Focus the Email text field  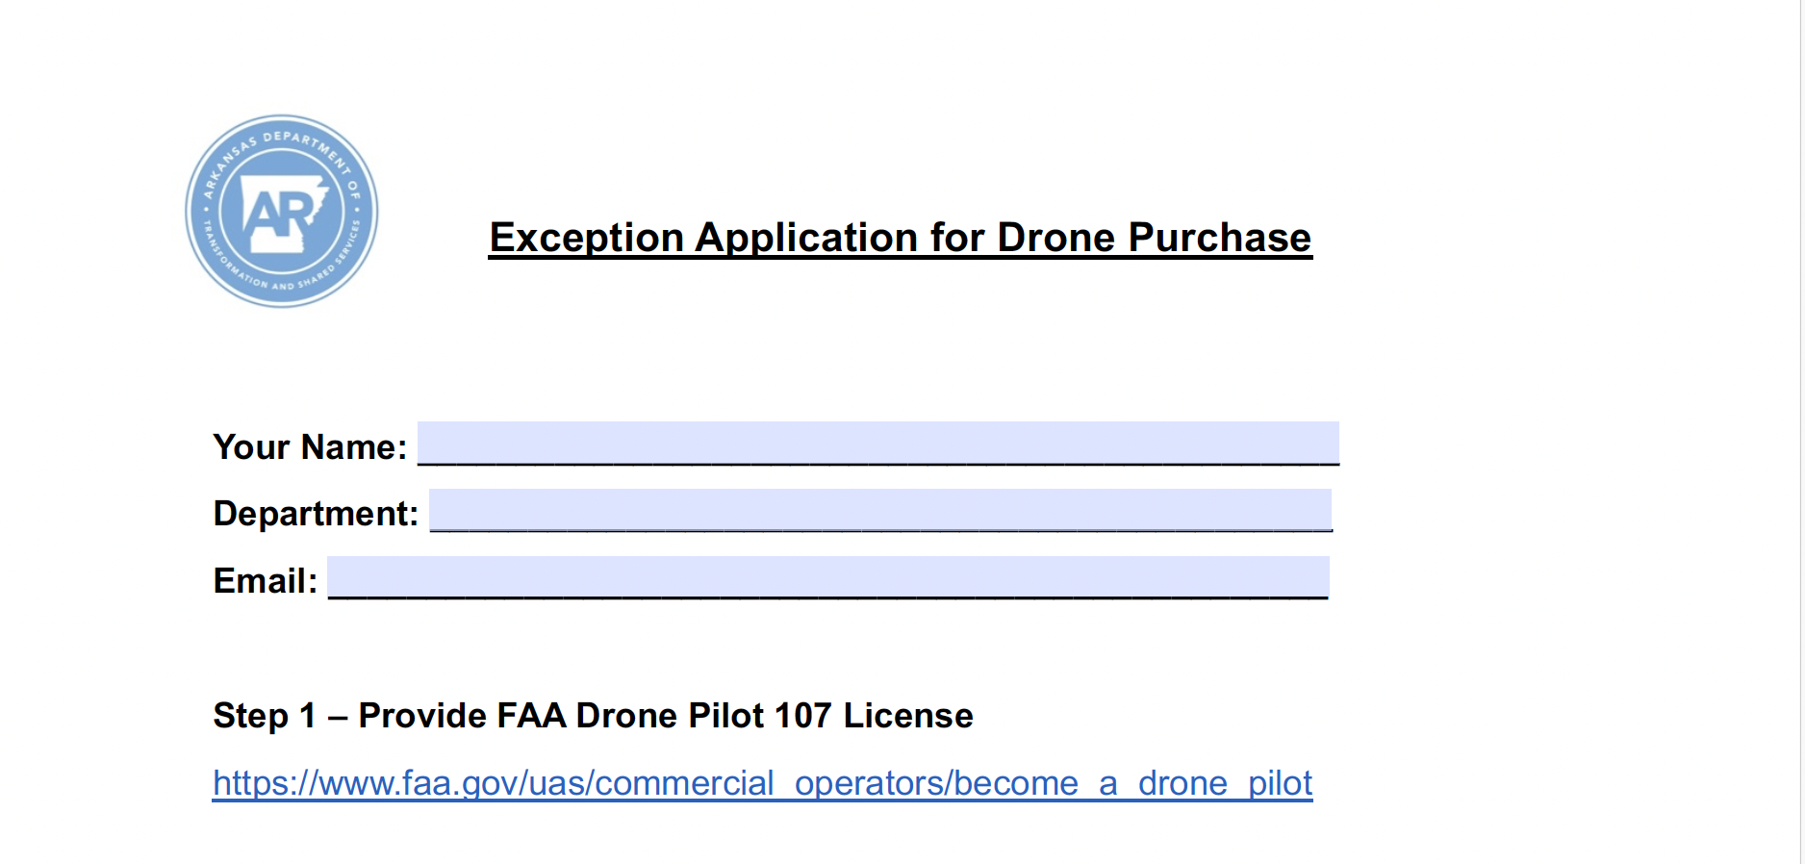tap(827, 577)
